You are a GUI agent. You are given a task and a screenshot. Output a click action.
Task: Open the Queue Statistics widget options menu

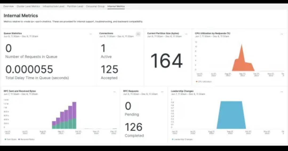(91, 34)
